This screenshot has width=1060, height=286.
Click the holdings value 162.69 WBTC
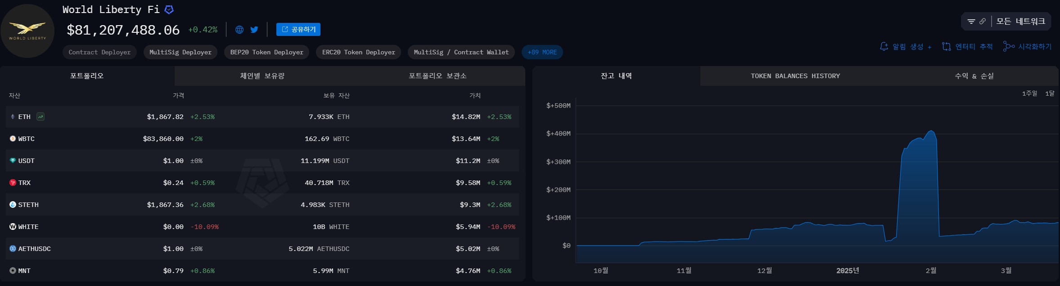click(327, 139)
